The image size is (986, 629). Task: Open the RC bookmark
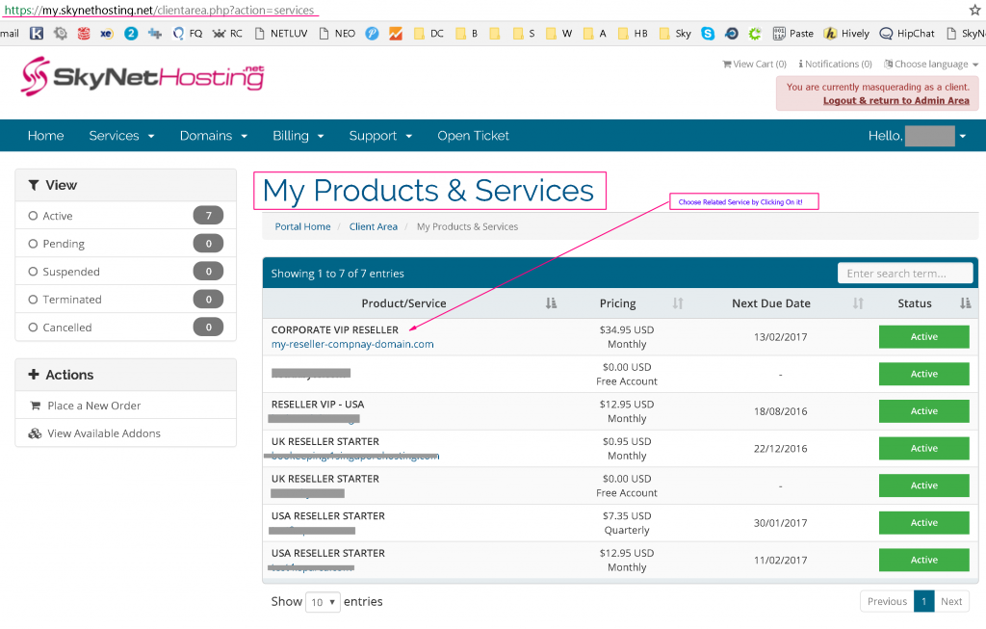tap(227, 34)
